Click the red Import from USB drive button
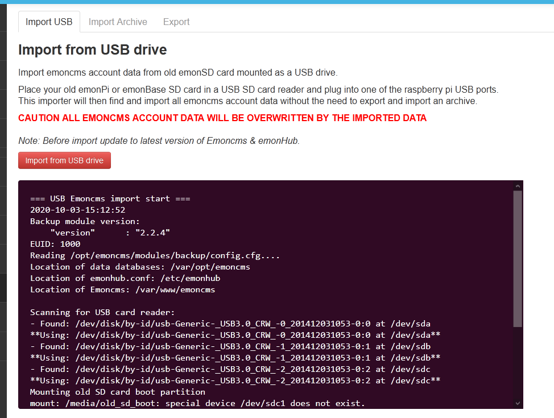 click(64, 160)
